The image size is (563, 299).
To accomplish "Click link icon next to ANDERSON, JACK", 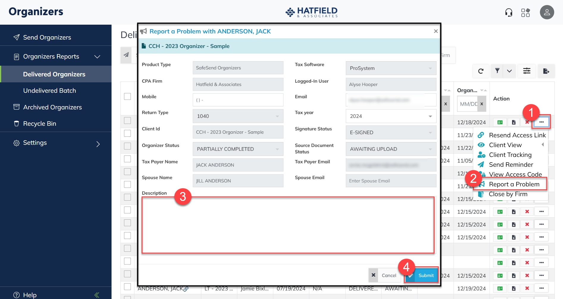I will coord(186,289).
